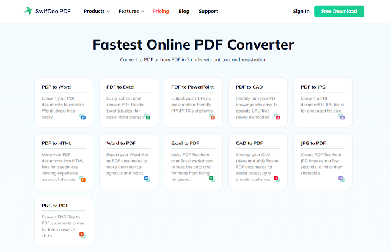The height and width of the screenshot is (252, 391).
Task: Open the PDF to Word converter title
Action: click(x=56, y=87)
